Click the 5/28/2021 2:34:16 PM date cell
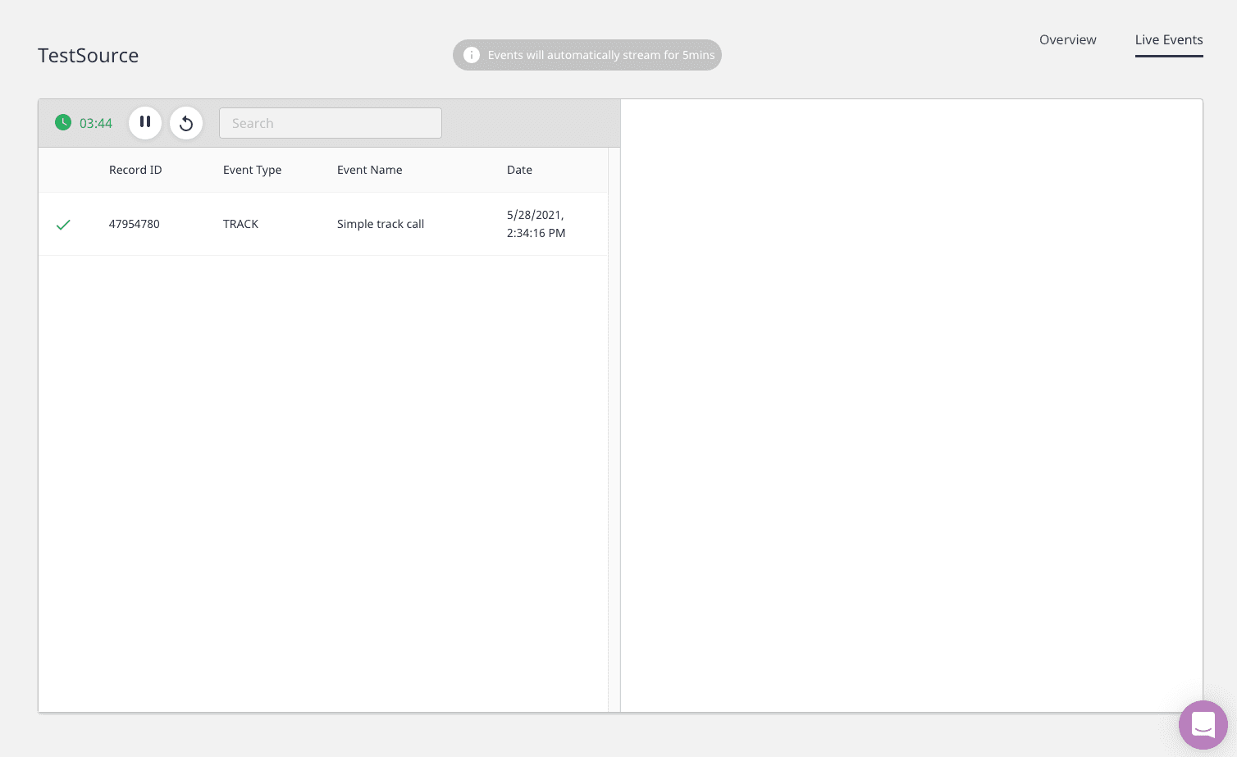 (x=536, y=224)
